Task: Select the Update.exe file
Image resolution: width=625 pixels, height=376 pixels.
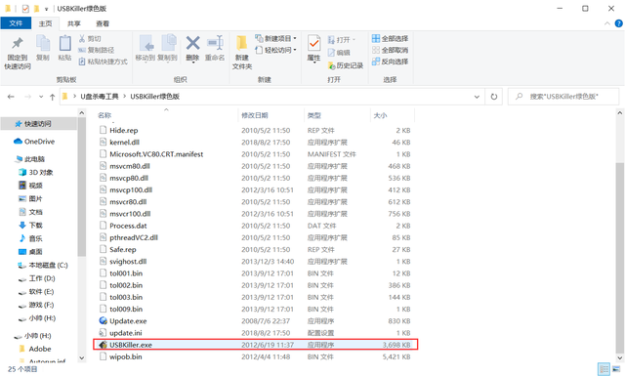Action: click(x=128, y=321)
